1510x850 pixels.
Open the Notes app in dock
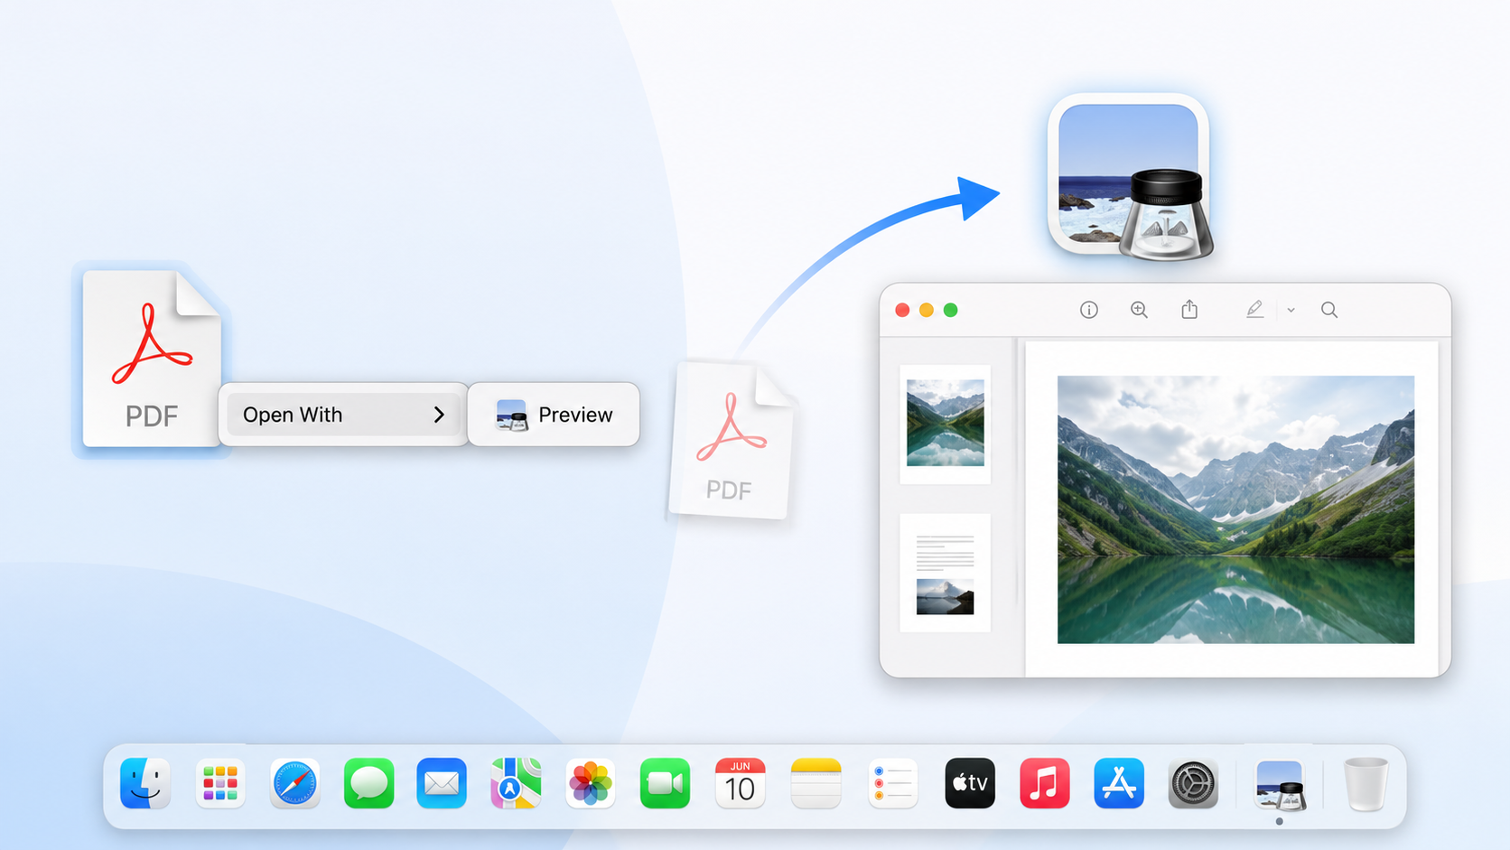coord(816,783)
